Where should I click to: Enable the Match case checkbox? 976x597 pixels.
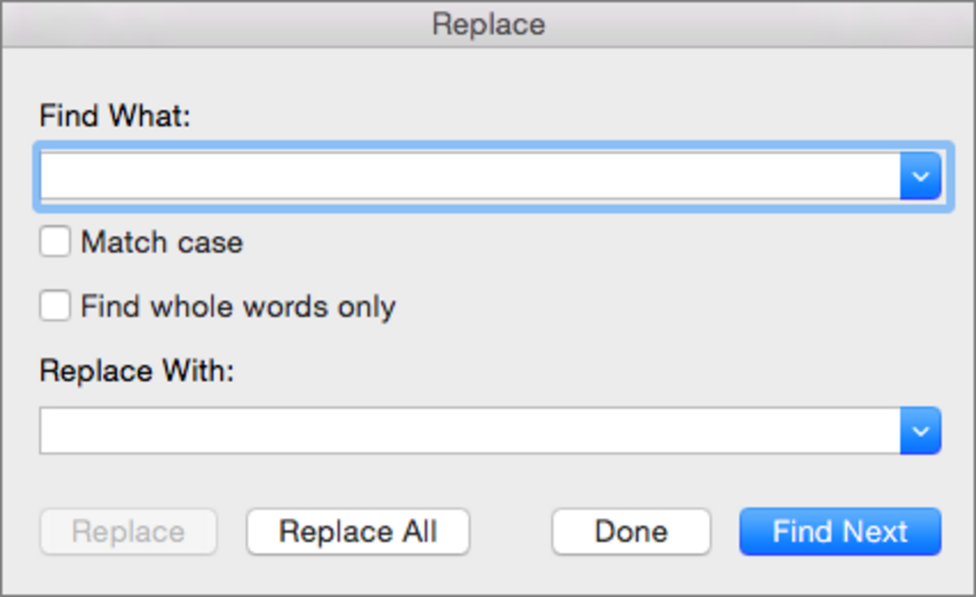[x=55, y=243]
